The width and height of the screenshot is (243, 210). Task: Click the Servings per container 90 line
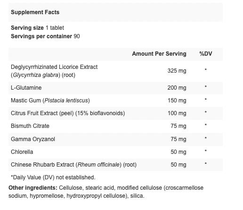[x=45, y=36]
